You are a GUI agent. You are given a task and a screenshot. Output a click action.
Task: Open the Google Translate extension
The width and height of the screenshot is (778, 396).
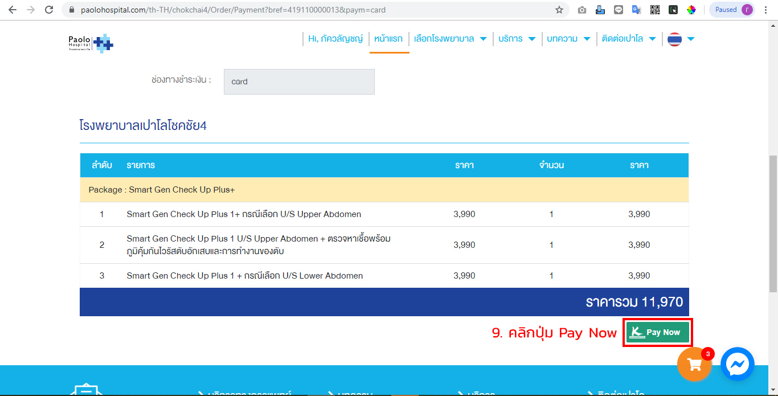point(636,10)
